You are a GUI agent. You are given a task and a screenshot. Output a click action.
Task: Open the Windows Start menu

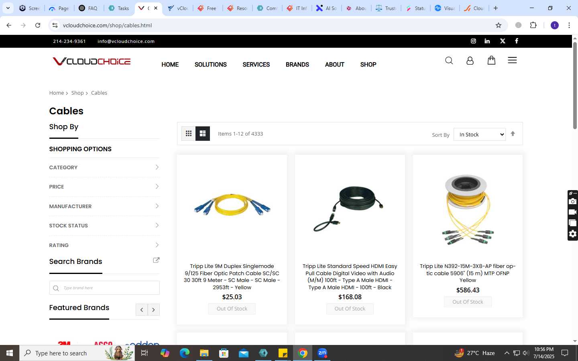(10, 353)
